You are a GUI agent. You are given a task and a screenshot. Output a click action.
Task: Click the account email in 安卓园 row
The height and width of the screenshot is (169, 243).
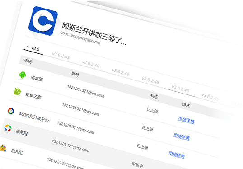[x=86, y=91]
